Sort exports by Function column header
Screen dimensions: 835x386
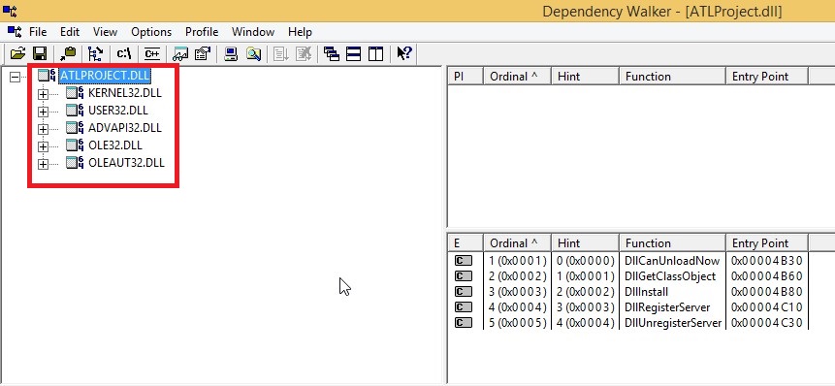point(673,243)
